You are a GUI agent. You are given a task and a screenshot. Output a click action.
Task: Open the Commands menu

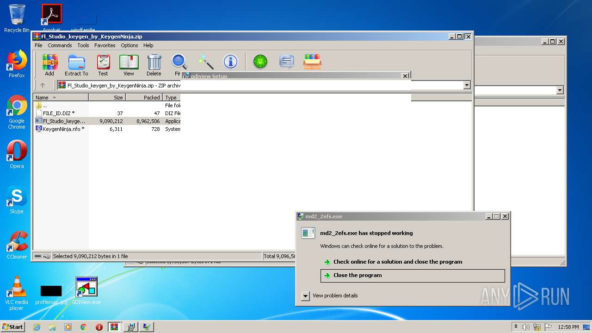60,45
